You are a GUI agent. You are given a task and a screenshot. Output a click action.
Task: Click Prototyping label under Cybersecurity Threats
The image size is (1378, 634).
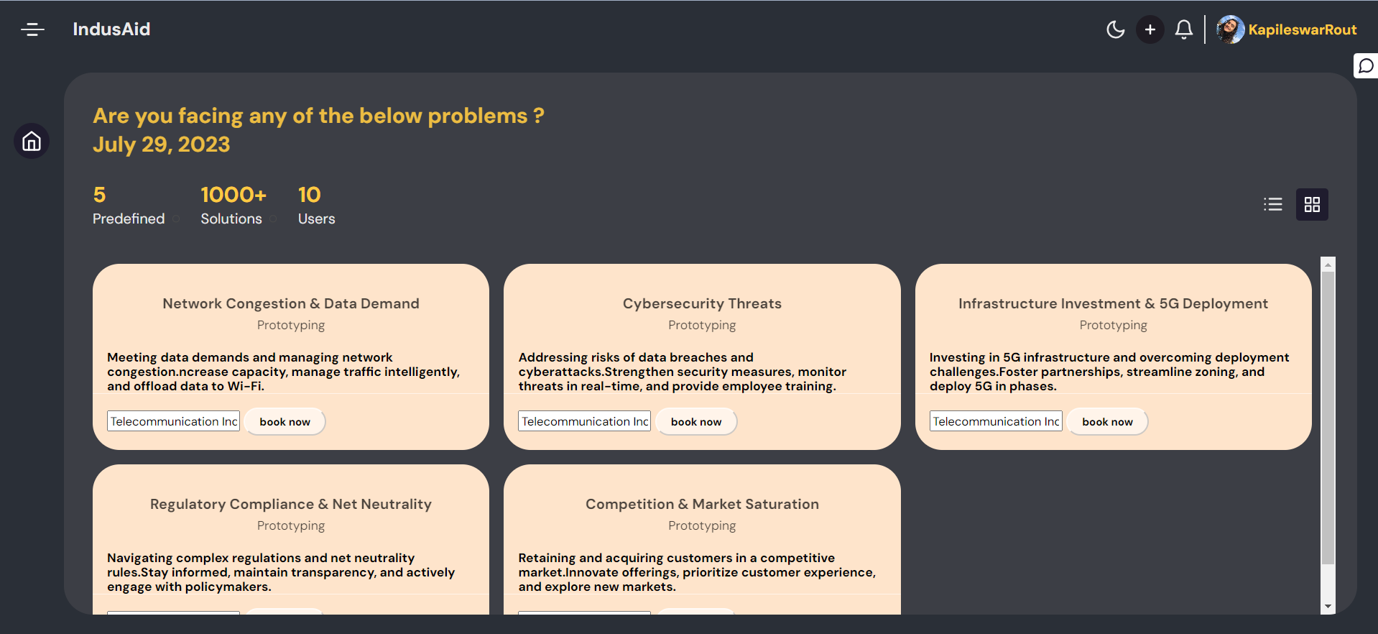702,325
